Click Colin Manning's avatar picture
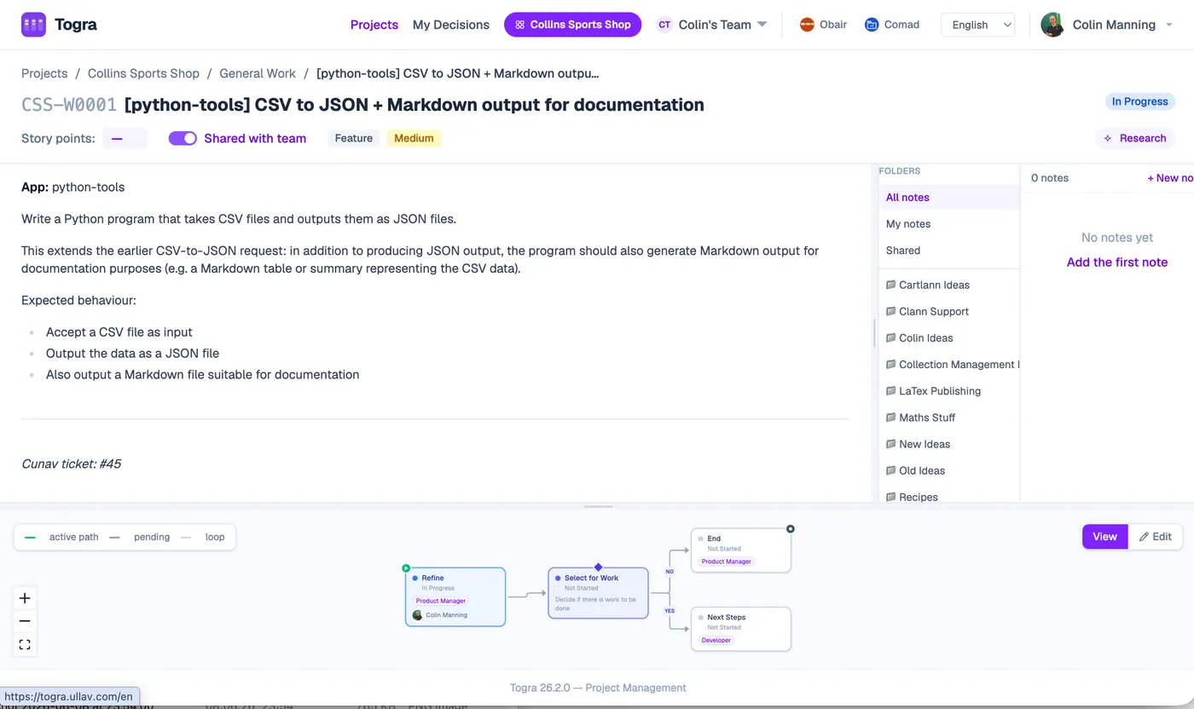Image resolution: width=1194 pixels, height=709 pixels. [x=1052, y=25]
